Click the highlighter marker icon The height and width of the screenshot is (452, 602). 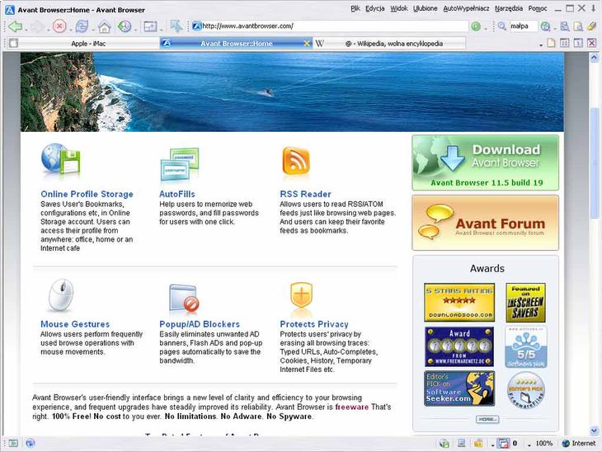click(x=591, y=26)
